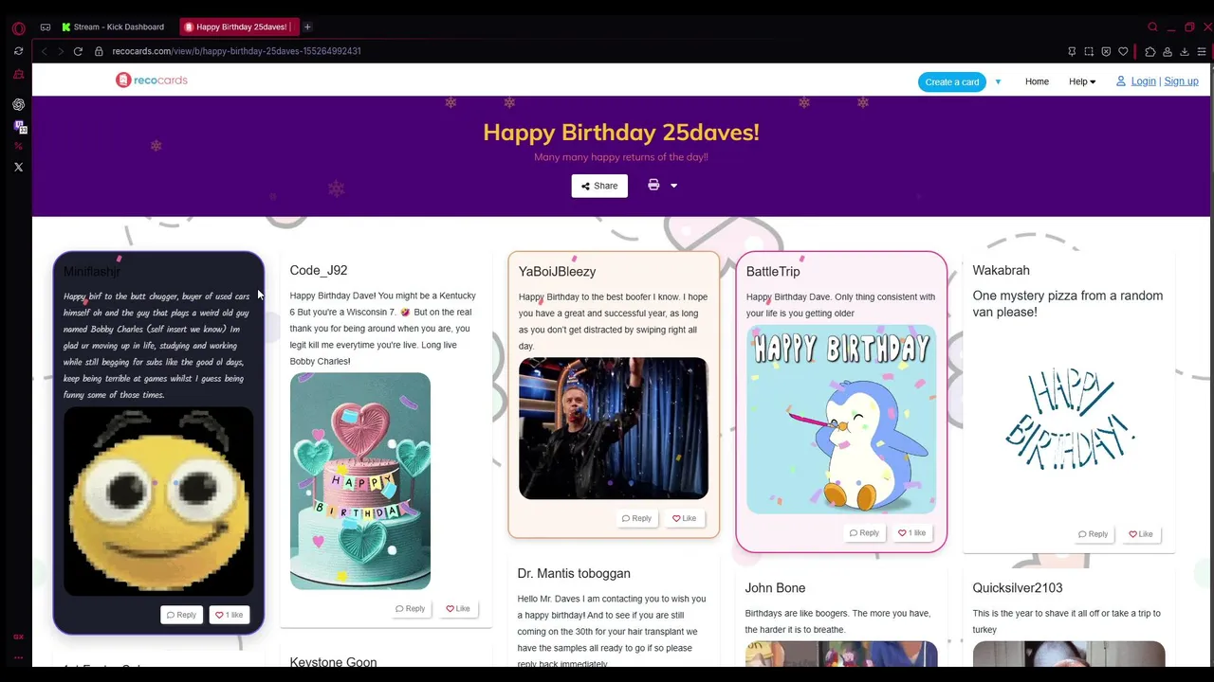The image size is (1214, 682).
Task: Like Code_J92's message
Action: 458,608
